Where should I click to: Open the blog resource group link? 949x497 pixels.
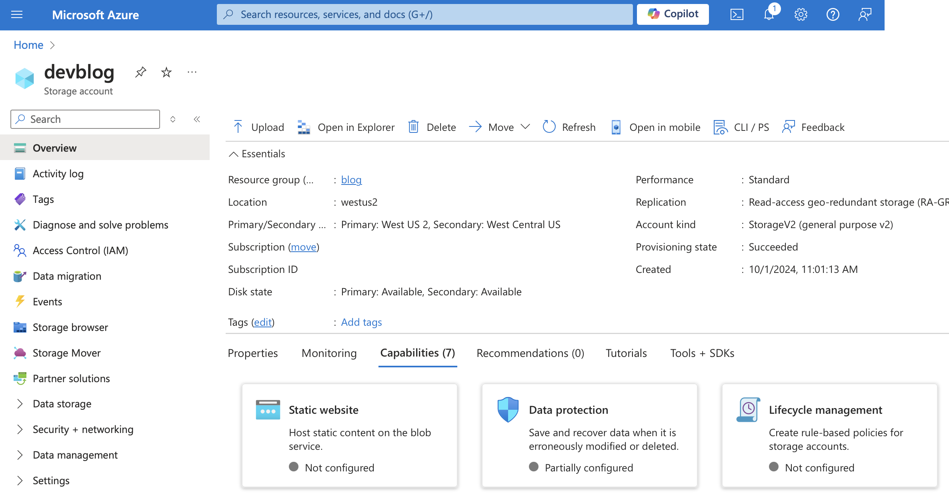[x=351, y=180]
